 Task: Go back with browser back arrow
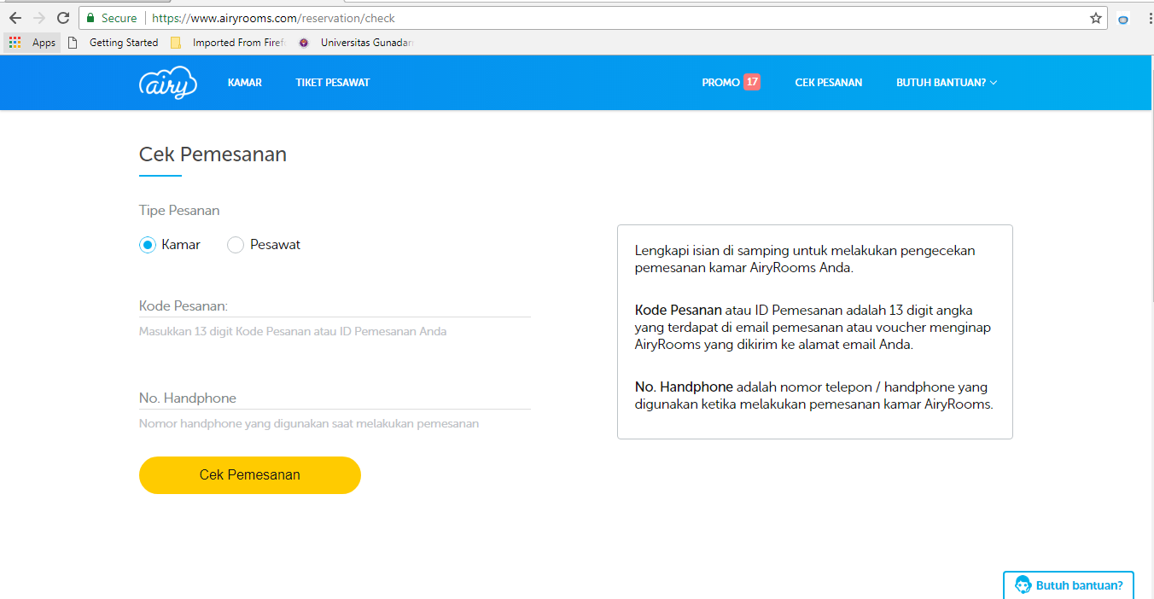[15, 18]
